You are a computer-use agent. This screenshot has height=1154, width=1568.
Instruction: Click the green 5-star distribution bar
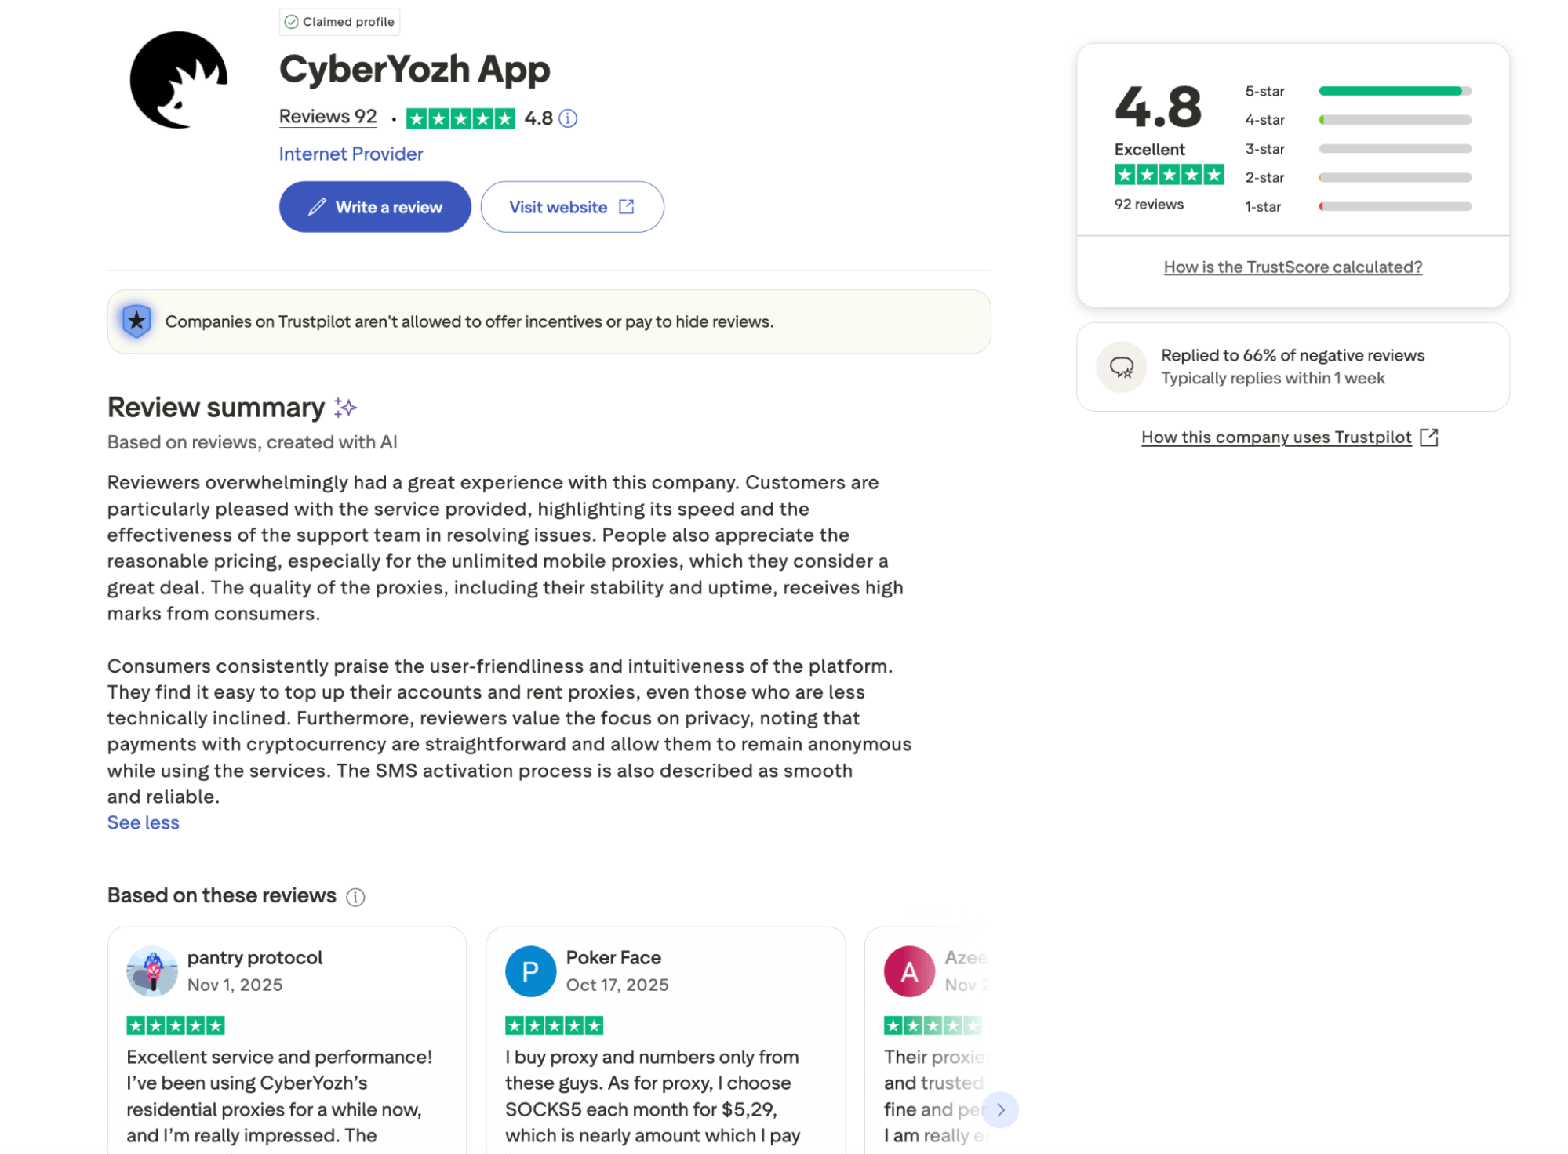(1392, 91)
